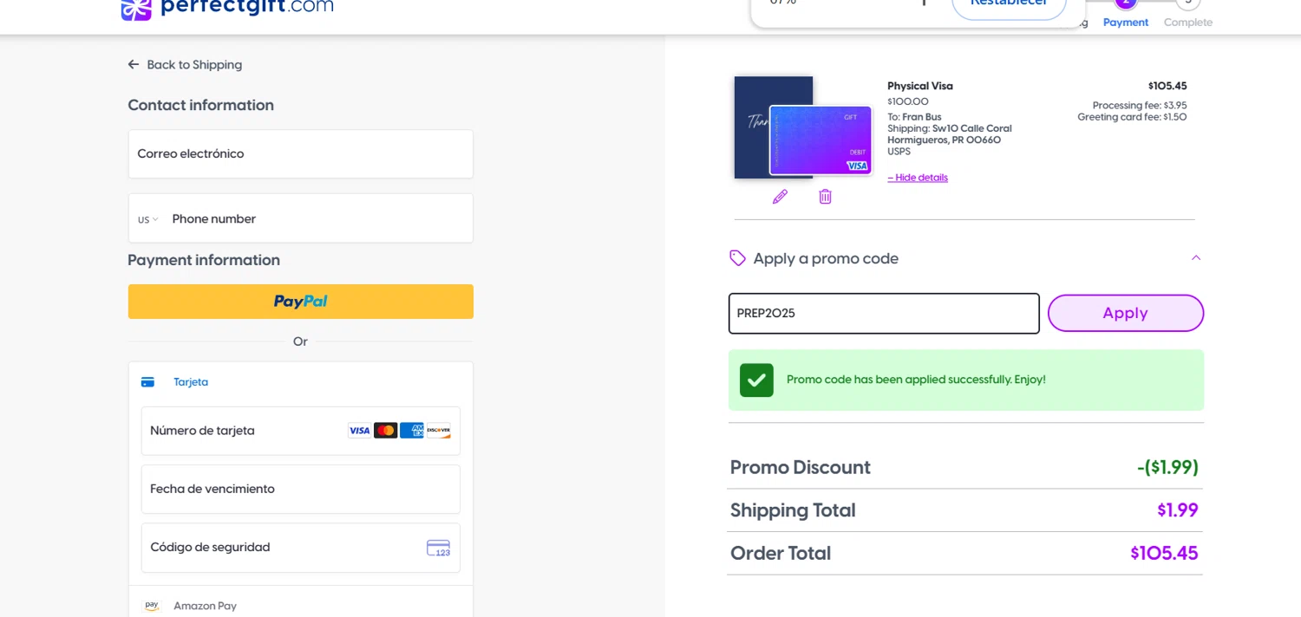Open the US country code dropdown

[x=148, y=220]
